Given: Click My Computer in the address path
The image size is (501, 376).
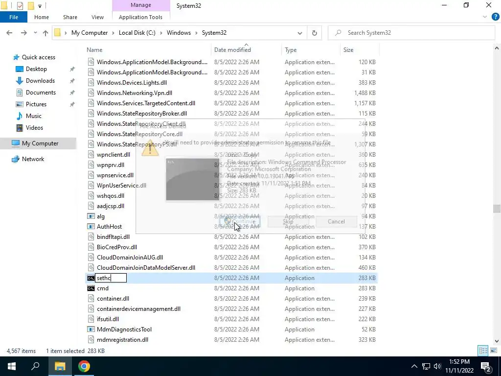Looking at the screenshot, I should pos(90,33).
